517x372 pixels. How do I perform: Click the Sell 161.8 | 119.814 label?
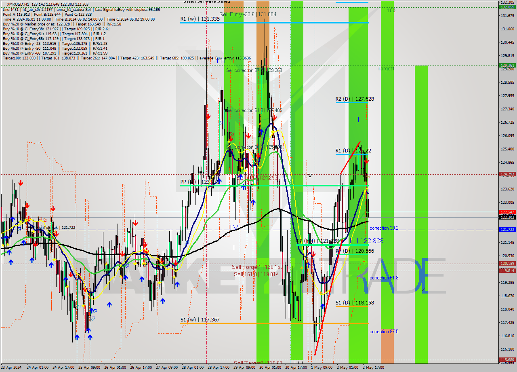click(x=256, y=274)
